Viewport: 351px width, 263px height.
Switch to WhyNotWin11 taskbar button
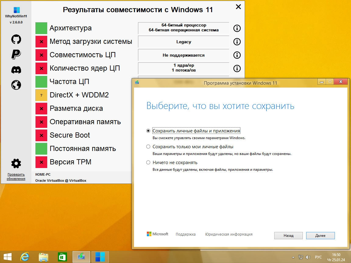click(100, 257)
